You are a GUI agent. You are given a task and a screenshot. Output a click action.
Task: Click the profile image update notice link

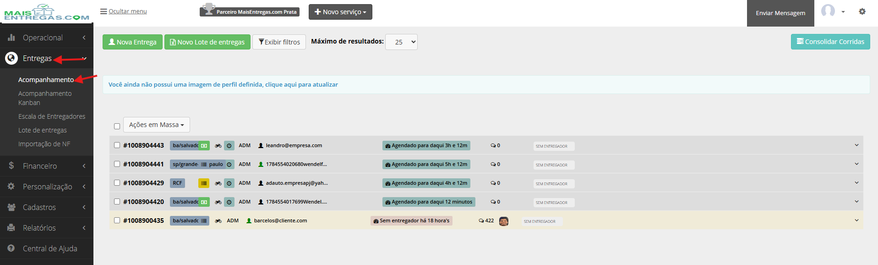click(x=223, y=85)
